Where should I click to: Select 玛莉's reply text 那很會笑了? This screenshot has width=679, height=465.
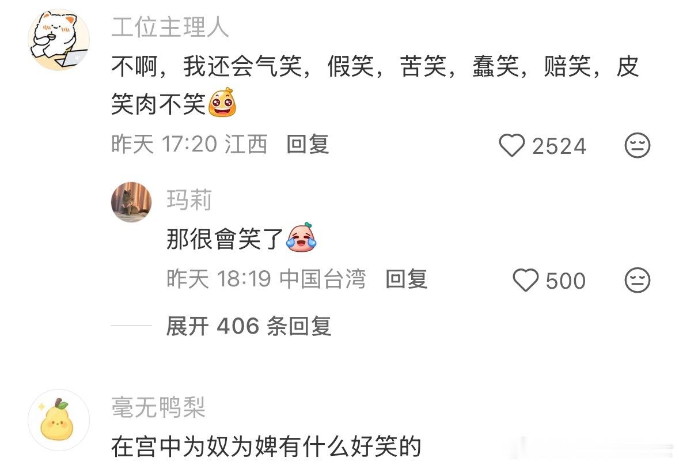point(225,239)
